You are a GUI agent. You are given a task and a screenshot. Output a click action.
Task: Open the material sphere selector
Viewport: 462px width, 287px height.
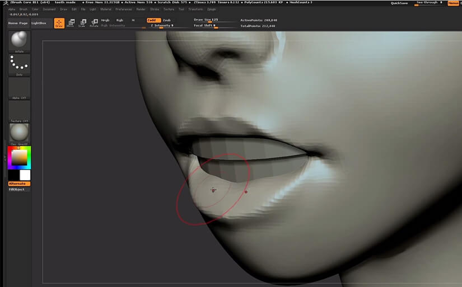point(19,134)
